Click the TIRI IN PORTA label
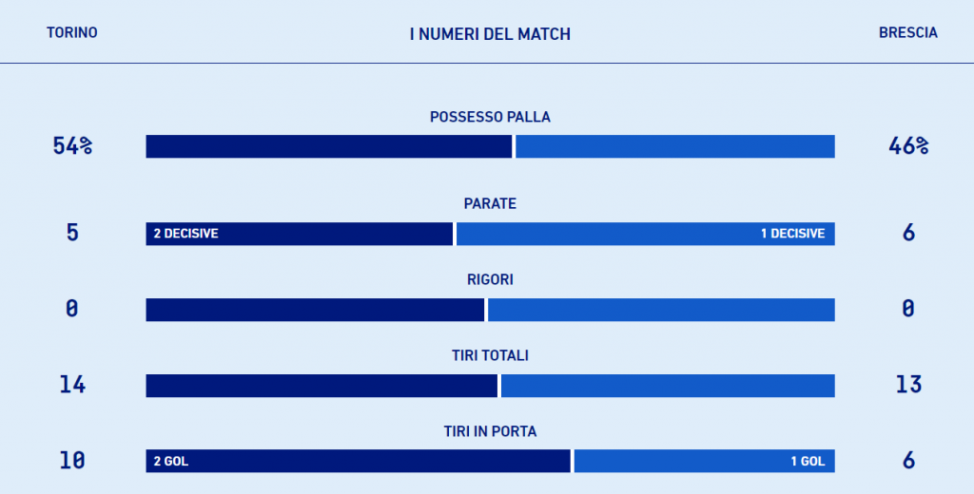Image resolution: width=974 pixels, height=494 pixels. [490, 431]
